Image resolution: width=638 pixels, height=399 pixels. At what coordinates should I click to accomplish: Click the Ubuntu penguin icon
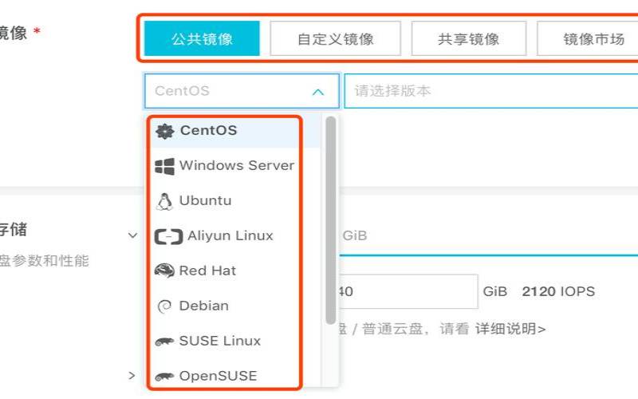coord(165,201)
